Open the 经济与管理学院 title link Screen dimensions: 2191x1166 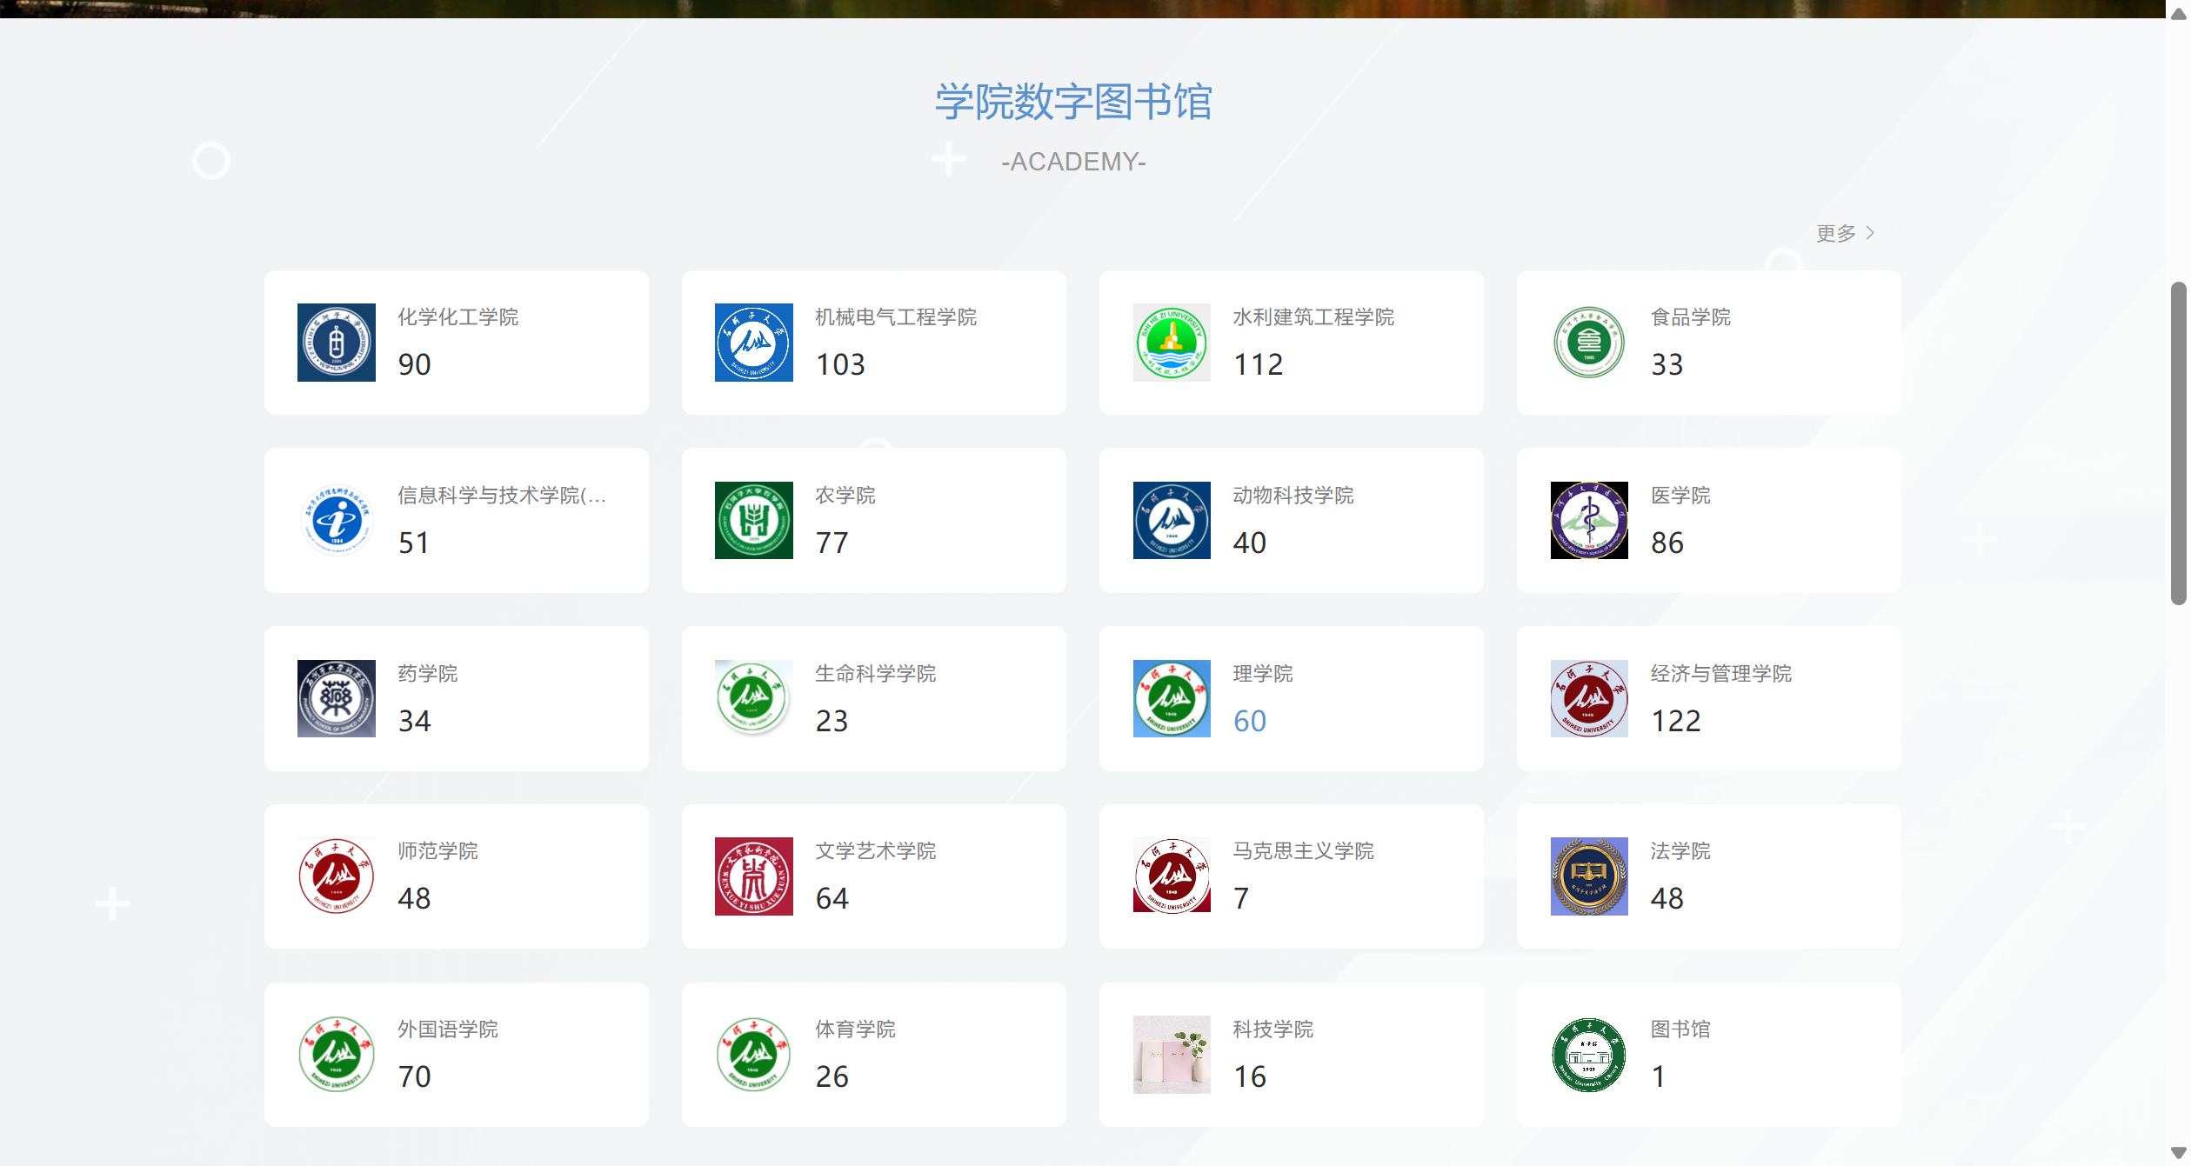1720,674
